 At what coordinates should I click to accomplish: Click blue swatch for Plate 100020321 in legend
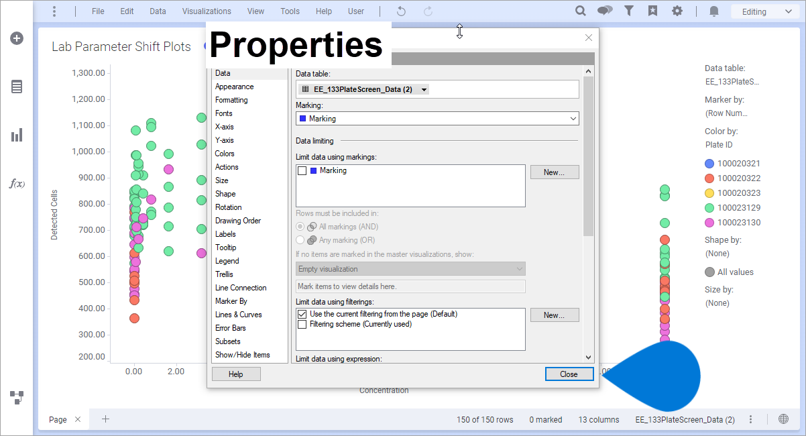(709, 164)
